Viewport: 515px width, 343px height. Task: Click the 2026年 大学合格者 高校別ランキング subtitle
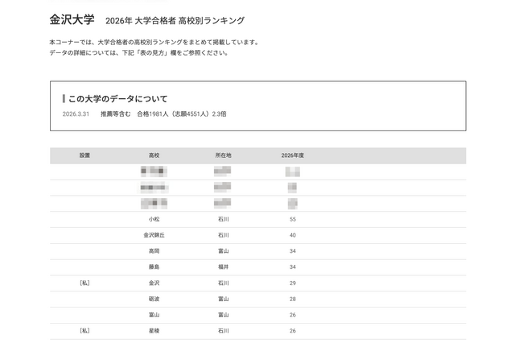coord(175,21)
